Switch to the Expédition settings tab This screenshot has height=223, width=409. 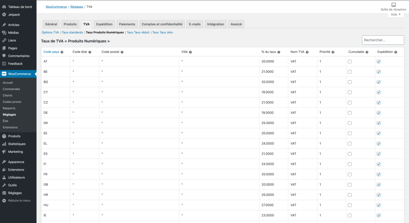[x=104, y=24]
